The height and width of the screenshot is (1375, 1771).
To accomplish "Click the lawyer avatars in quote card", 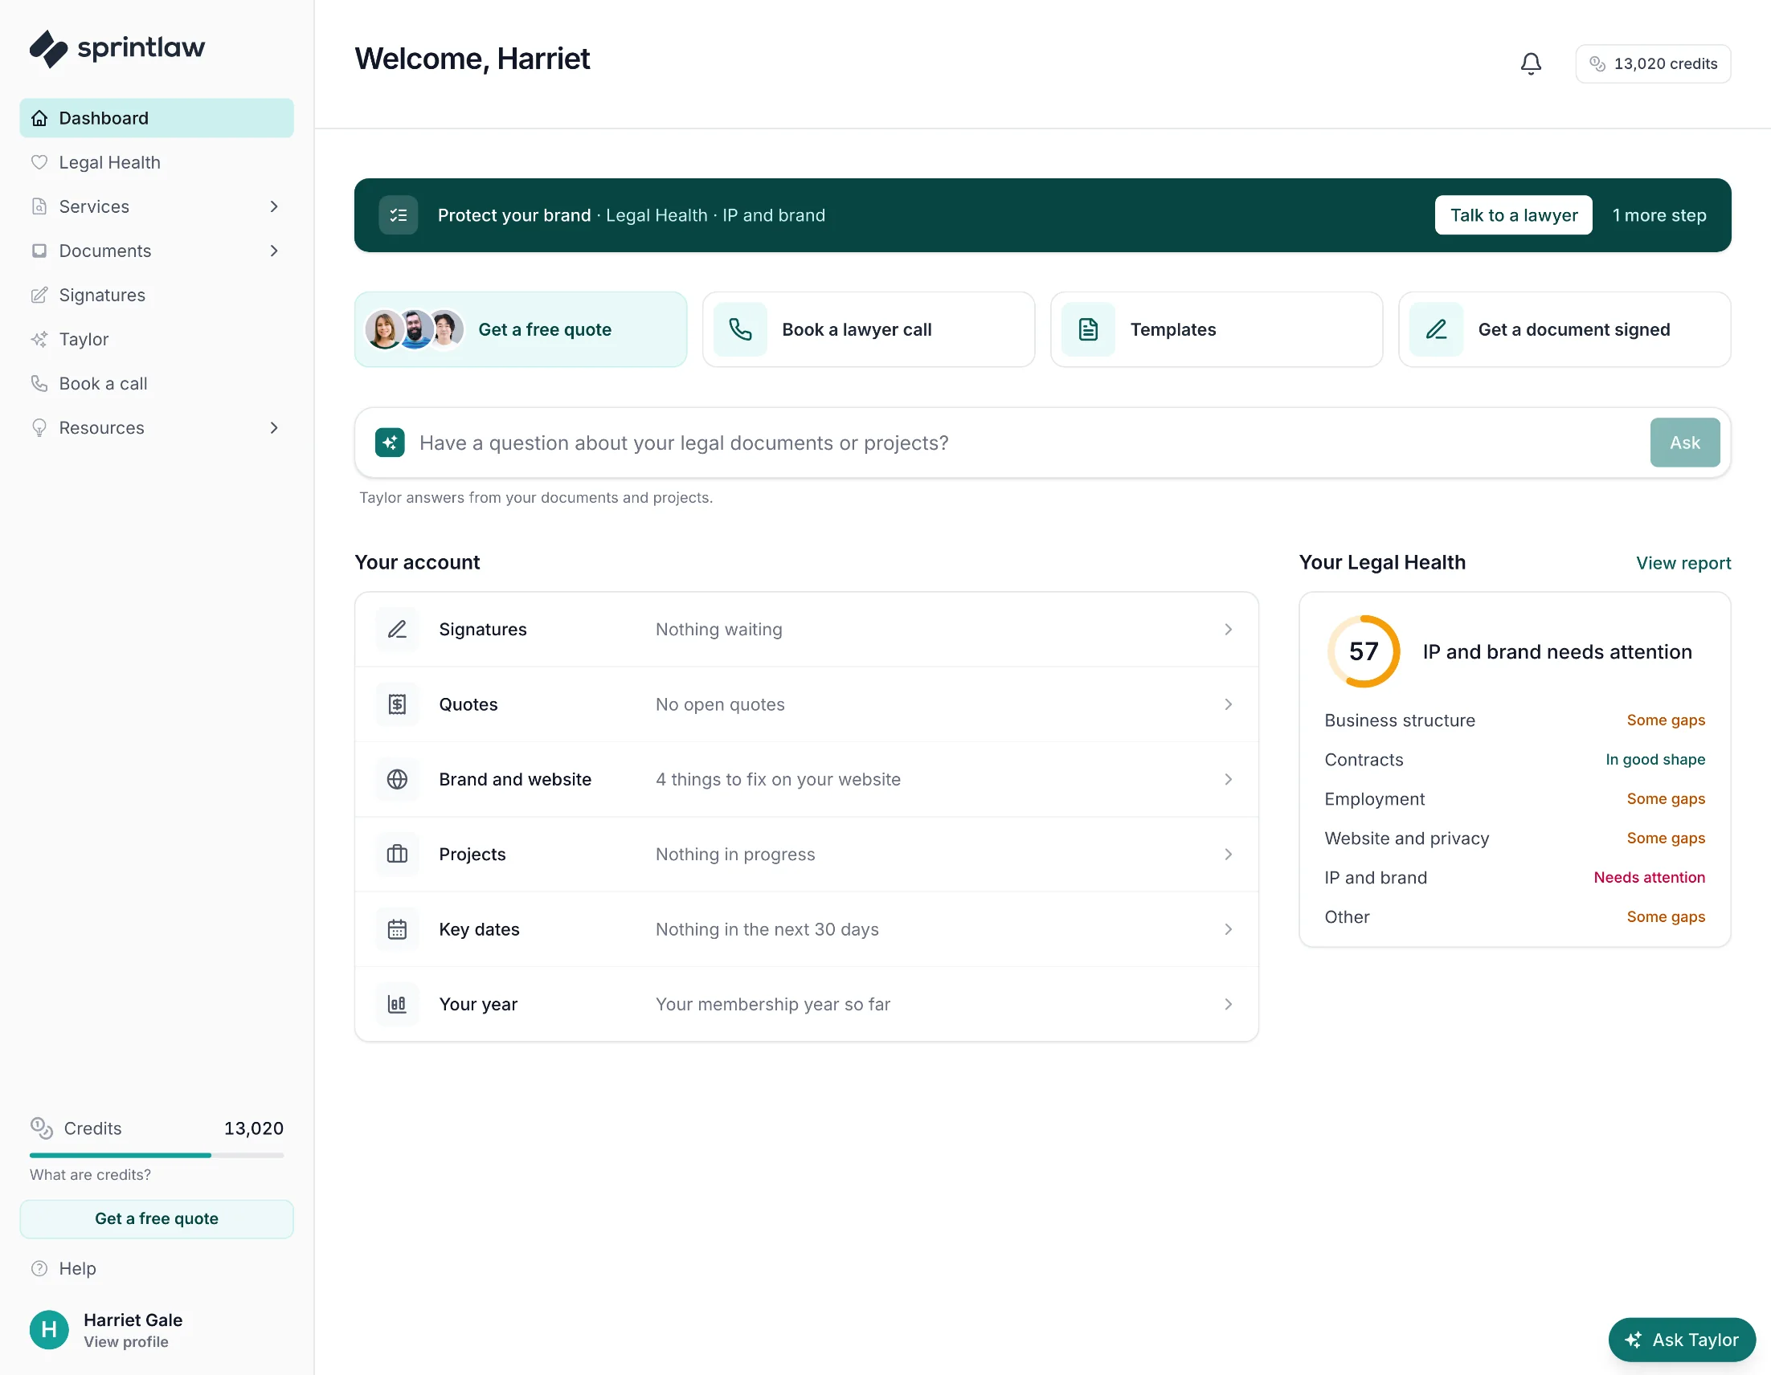I will pos(415,329).
